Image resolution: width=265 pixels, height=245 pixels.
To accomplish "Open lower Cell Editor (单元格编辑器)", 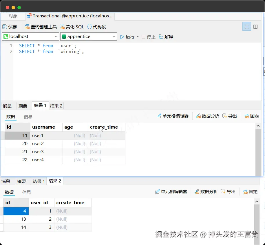I will coord(171,192).
